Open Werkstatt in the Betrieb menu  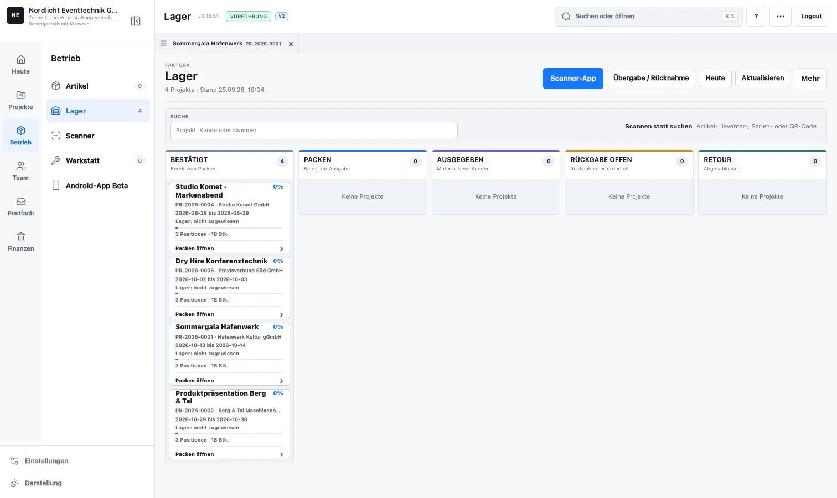[98, 160]
